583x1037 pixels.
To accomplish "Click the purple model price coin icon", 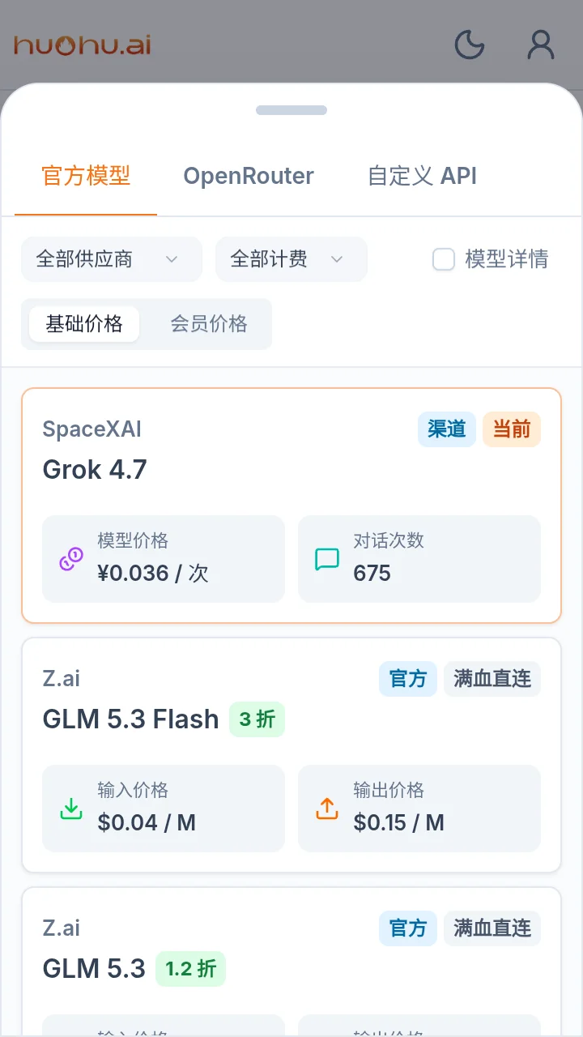I will tap(71, 559).
